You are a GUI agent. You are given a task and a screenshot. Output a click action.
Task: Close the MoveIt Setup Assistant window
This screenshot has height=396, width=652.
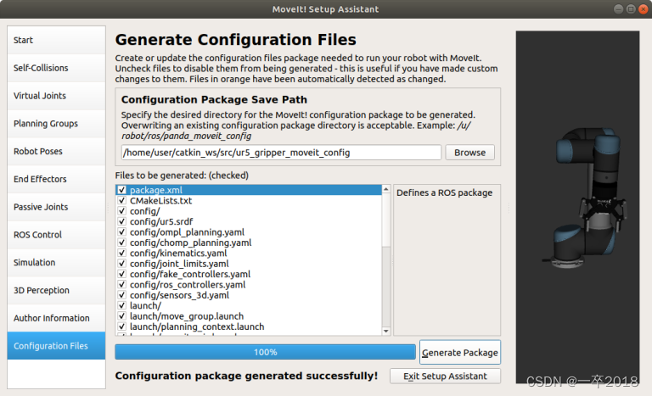click(x=644, y=9)
